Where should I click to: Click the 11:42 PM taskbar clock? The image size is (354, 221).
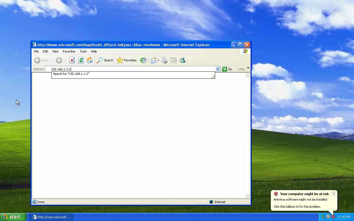[344, 217]
